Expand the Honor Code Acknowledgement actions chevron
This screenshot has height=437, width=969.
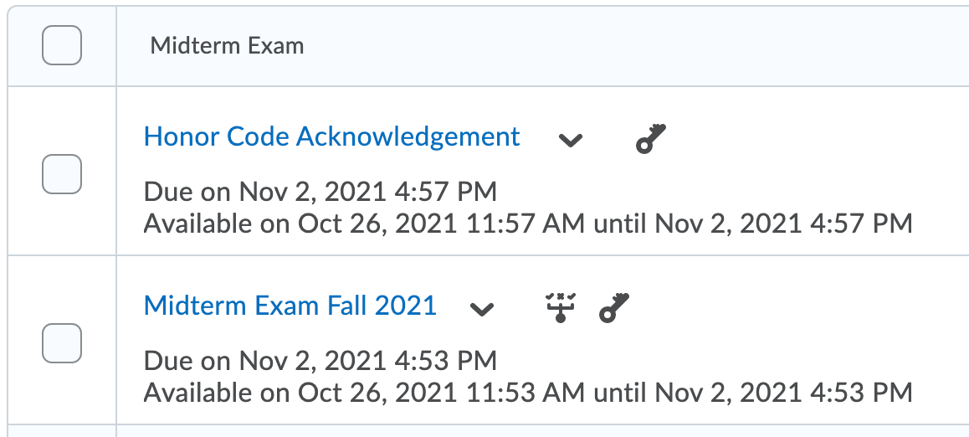pos(571,140)
